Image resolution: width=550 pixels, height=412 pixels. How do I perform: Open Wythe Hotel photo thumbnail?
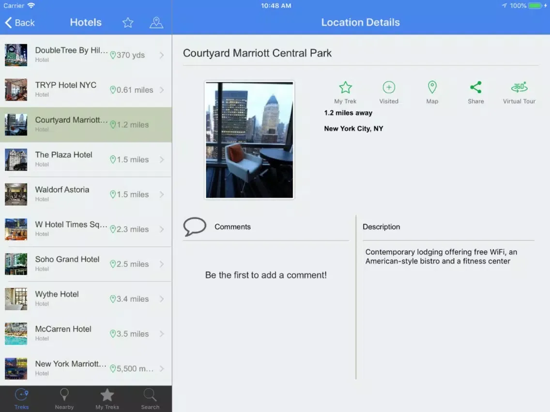(16, 299)
